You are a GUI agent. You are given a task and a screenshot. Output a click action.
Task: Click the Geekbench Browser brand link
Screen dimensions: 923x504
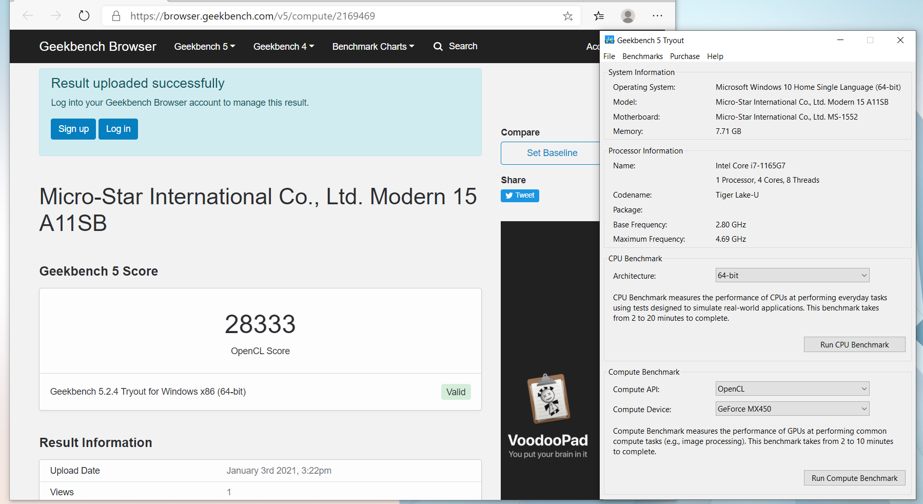tap(97, 47)
